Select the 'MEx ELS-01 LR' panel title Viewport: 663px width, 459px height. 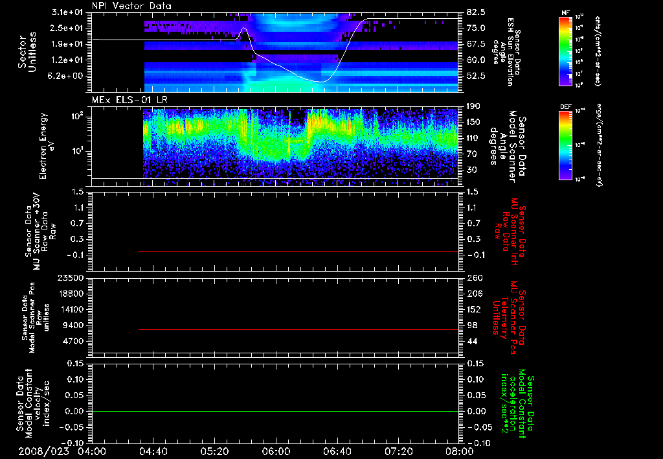[x=129, y=100]
